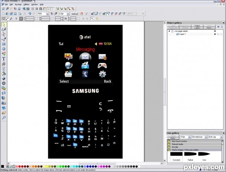The image size is (226, 172).
Task: Select the Ellipse tool in toolbox
Action: point(4,49)
